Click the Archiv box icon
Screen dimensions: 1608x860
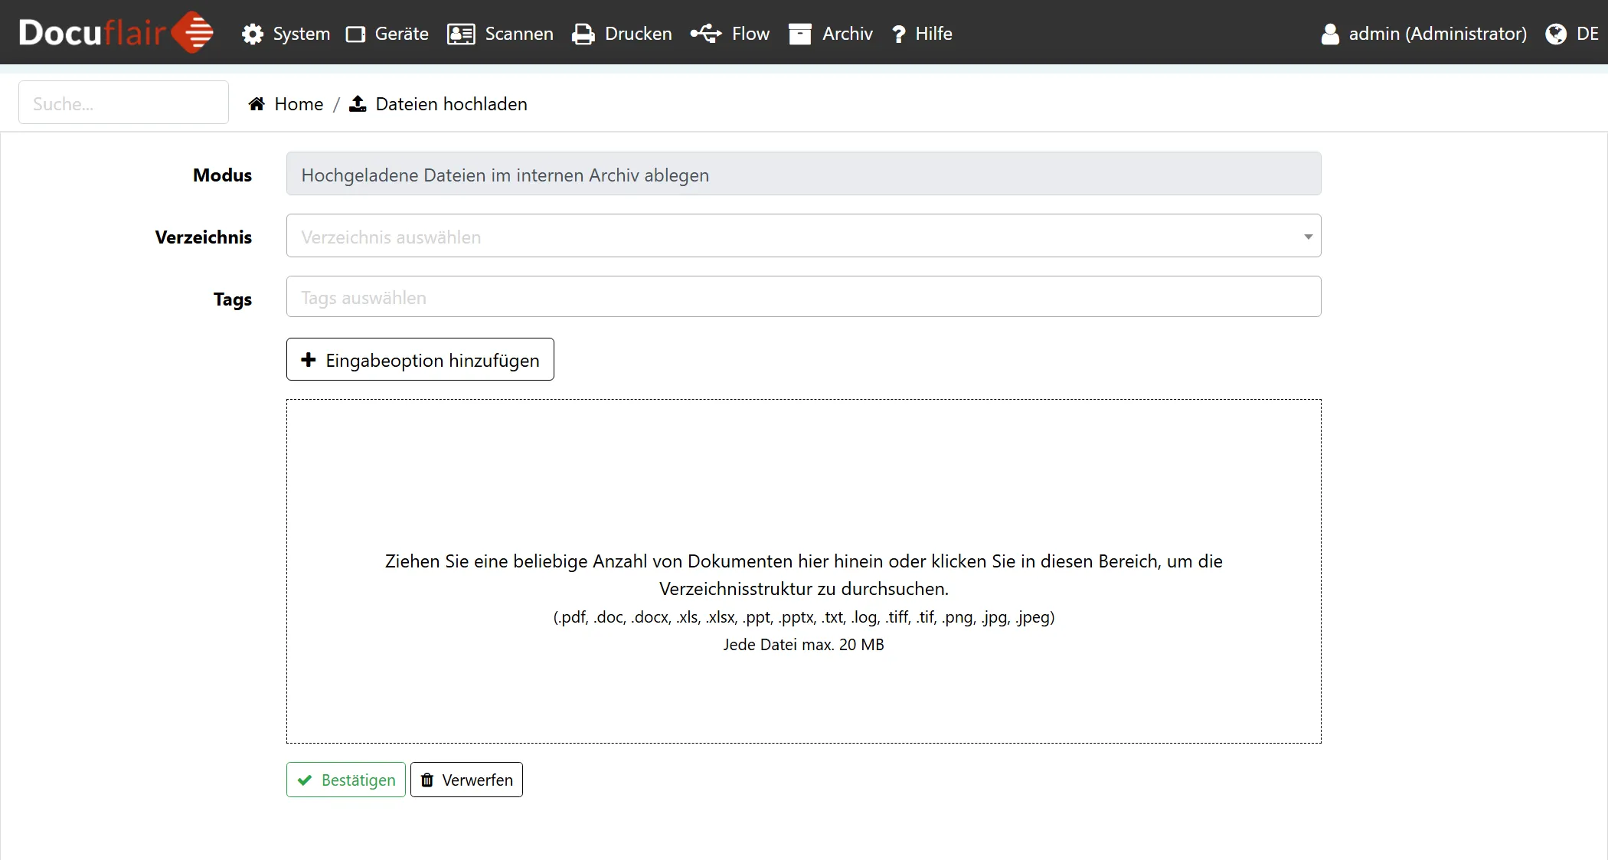[799, 34]
